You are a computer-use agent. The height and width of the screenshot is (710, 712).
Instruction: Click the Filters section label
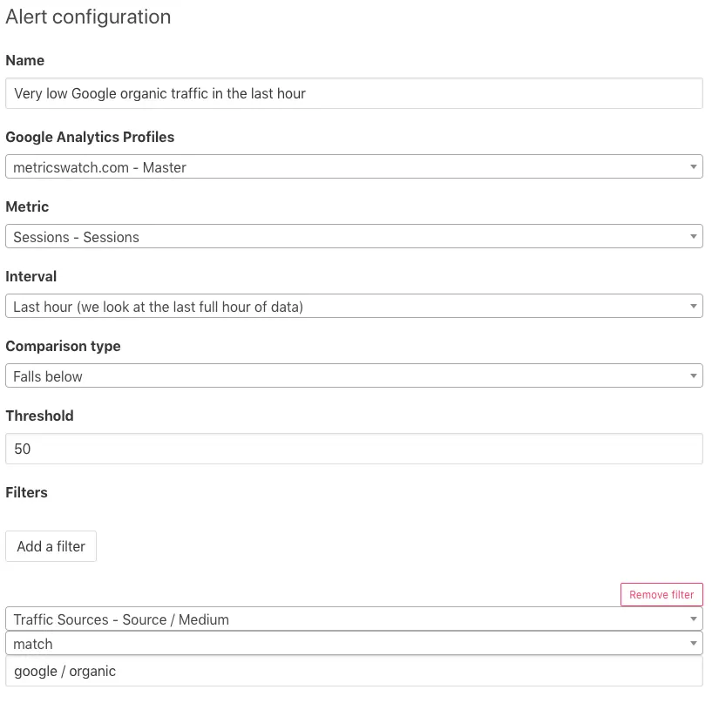(27, 492)
